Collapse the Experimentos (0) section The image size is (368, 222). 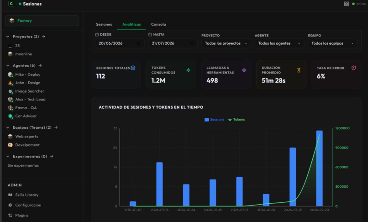pos(8,157)
